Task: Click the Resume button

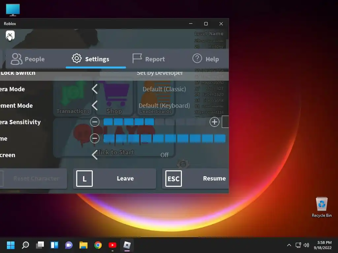Action: (195, 179)
